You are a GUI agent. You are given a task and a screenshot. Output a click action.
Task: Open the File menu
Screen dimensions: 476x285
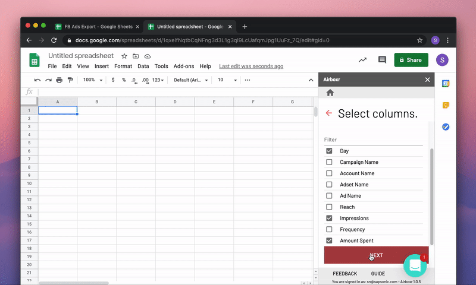[x=52, y=66]
